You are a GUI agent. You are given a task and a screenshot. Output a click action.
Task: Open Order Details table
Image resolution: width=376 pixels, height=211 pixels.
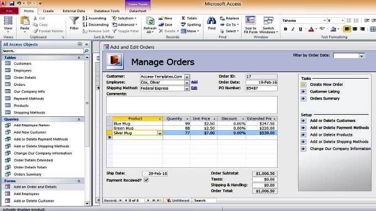click(x=25, y=78)
